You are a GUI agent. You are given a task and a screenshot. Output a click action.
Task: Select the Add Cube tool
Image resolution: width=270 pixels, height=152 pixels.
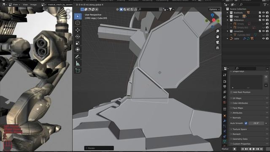point(78,71)
